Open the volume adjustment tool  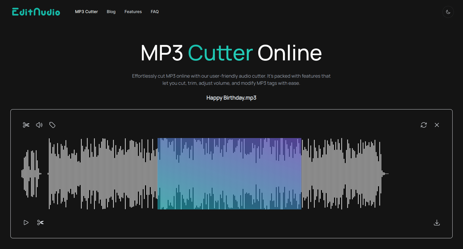pyautogui.click(x=39, y=125)
